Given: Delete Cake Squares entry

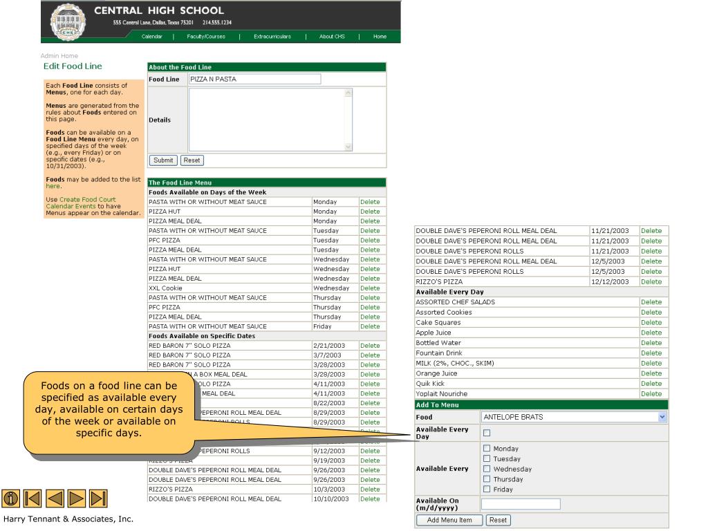Looking at the screenshot, I should tap(651, 322).
